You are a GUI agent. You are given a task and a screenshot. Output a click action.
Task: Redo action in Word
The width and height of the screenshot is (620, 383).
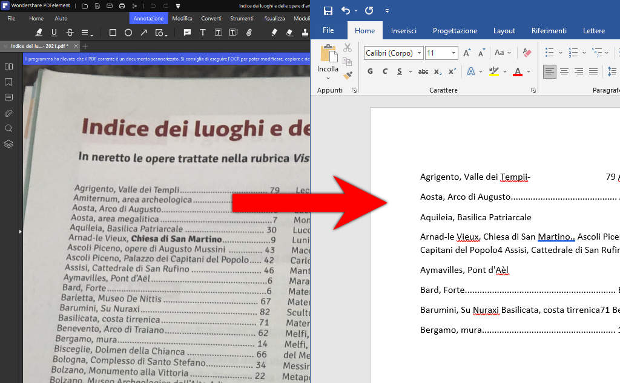(x=369, y=10)
